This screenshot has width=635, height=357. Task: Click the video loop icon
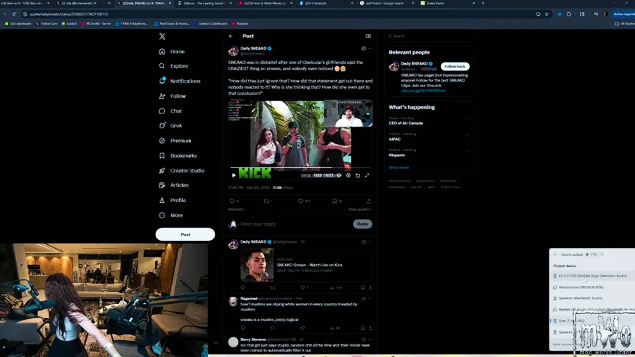[x=358, y=175]
